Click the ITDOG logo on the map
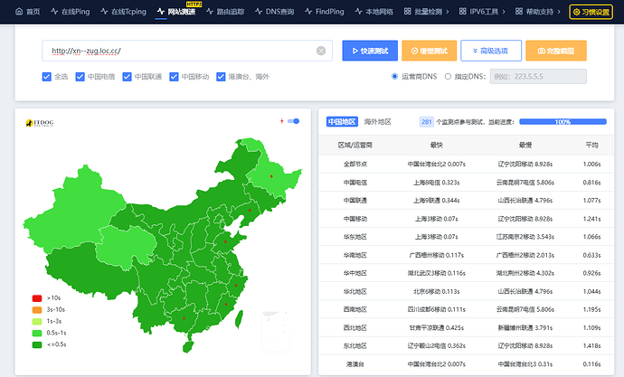The height and width of the screenshot is (377, 624). pos(40,123)
